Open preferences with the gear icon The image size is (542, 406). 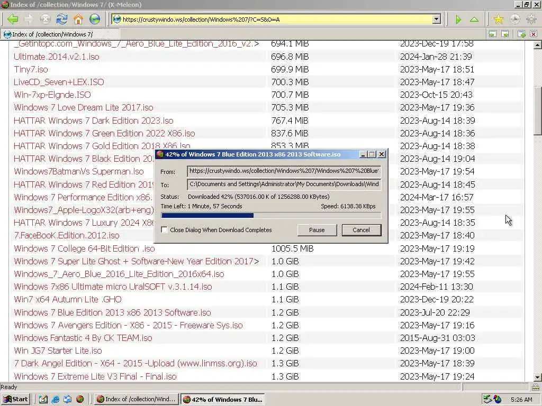tap(531, 20)
